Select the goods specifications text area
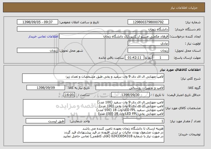 [x=93, y=108]
